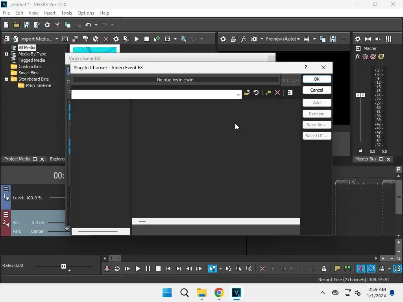Click the New project icon
This screenshot has height=302, width=403.
6,25
